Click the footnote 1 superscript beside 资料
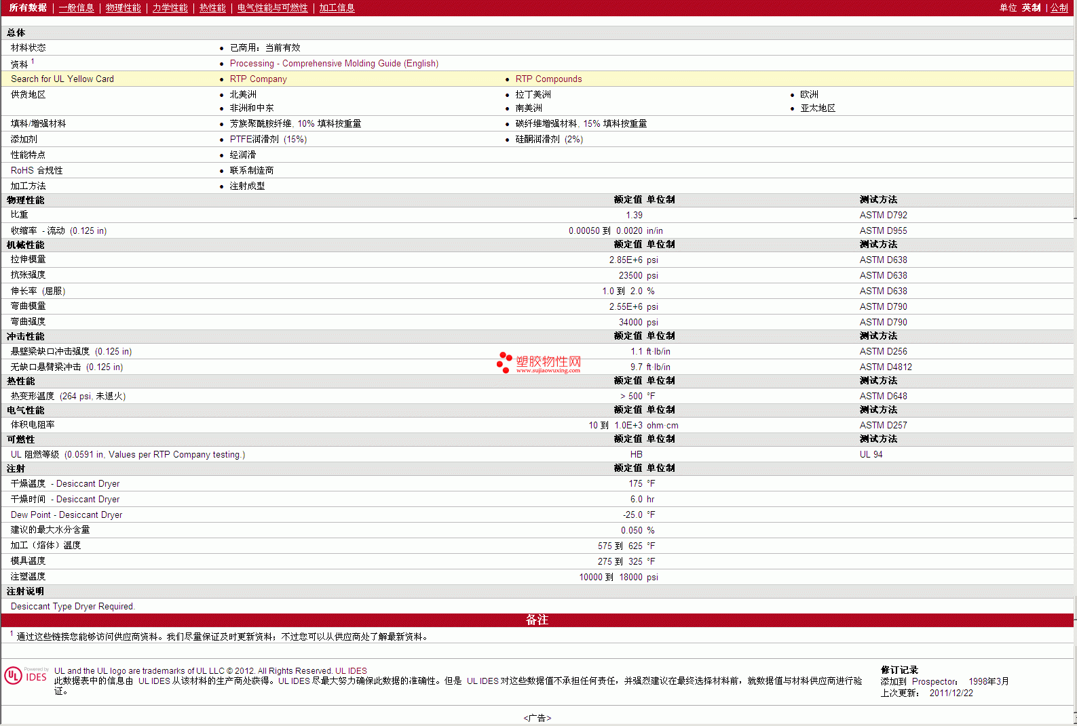Viewport: 1077px width, 726px height. (x=33, y=61)
